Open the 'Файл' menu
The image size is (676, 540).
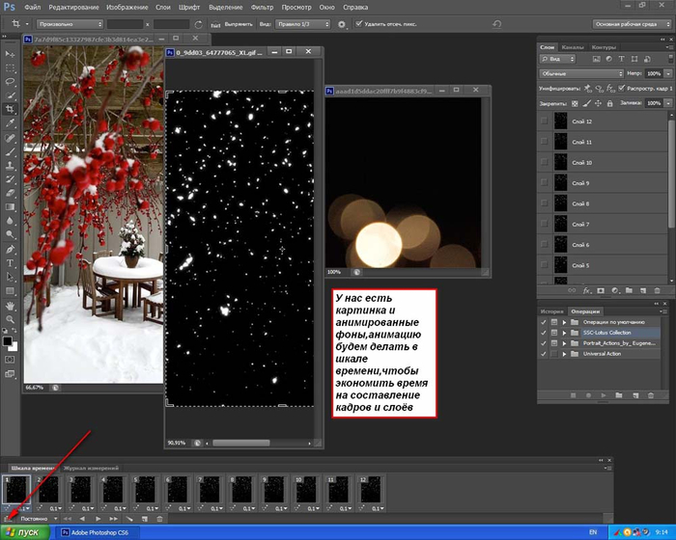pos(33,8)
